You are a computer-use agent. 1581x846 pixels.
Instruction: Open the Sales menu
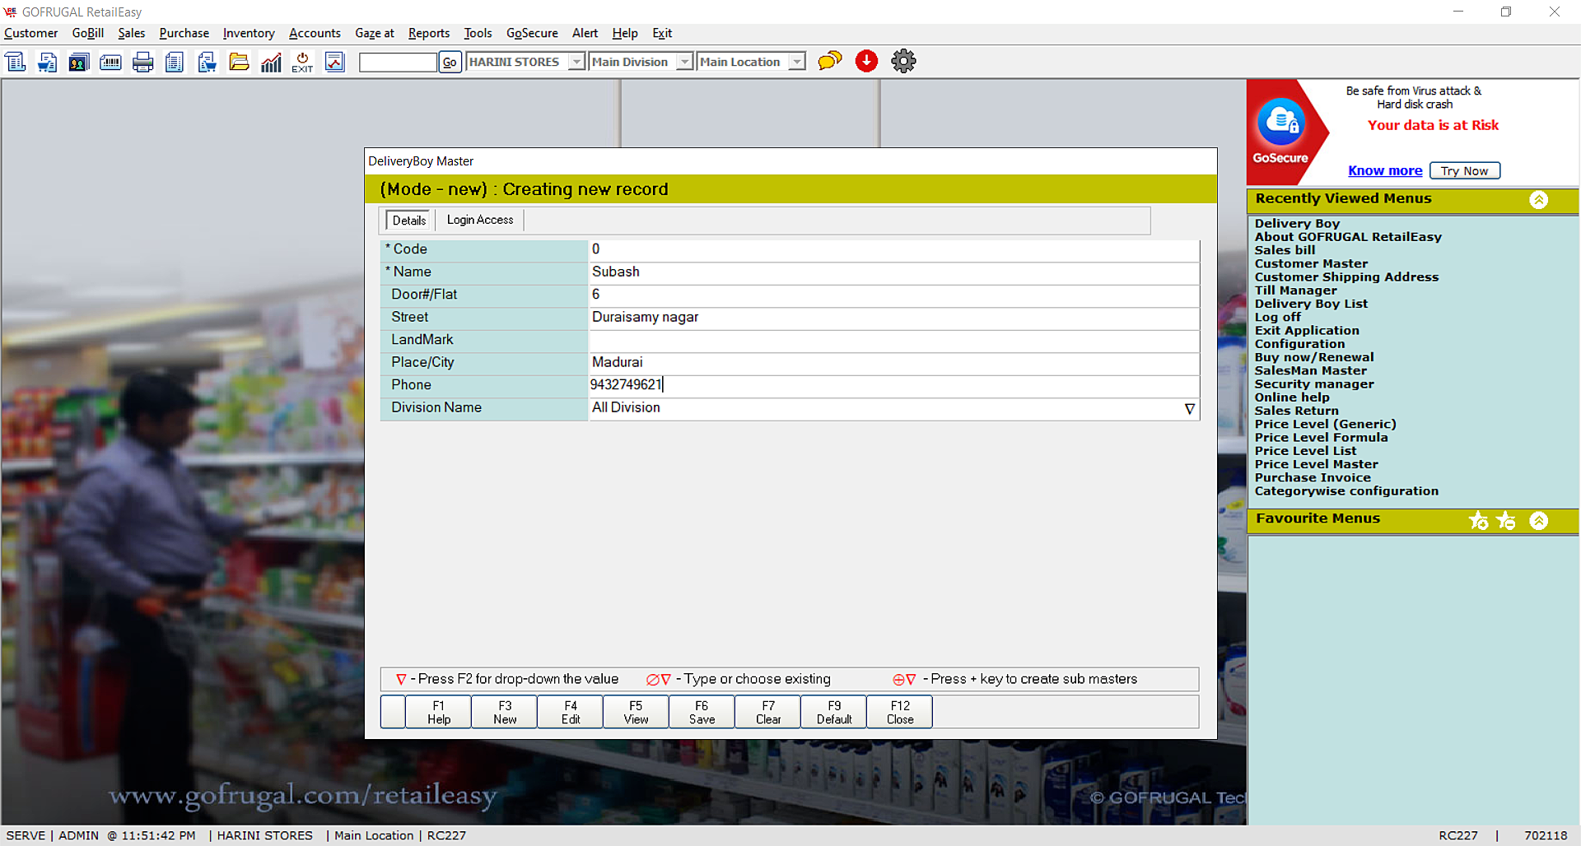pos(132,33)
